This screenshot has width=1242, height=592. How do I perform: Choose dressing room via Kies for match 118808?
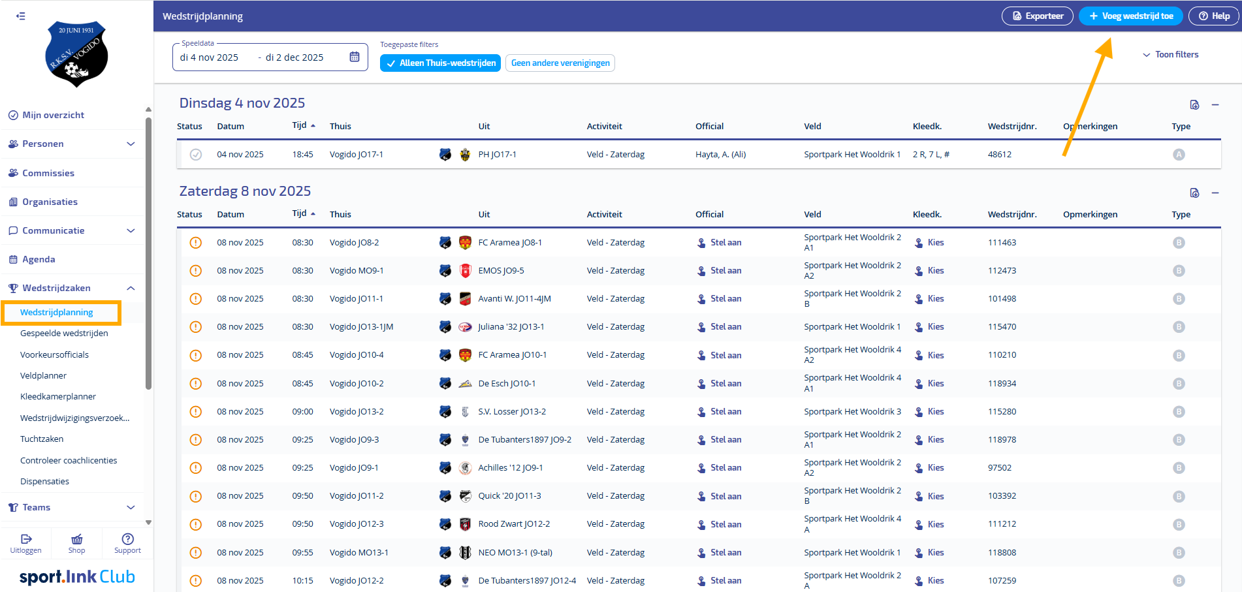(x=929, y=553)
